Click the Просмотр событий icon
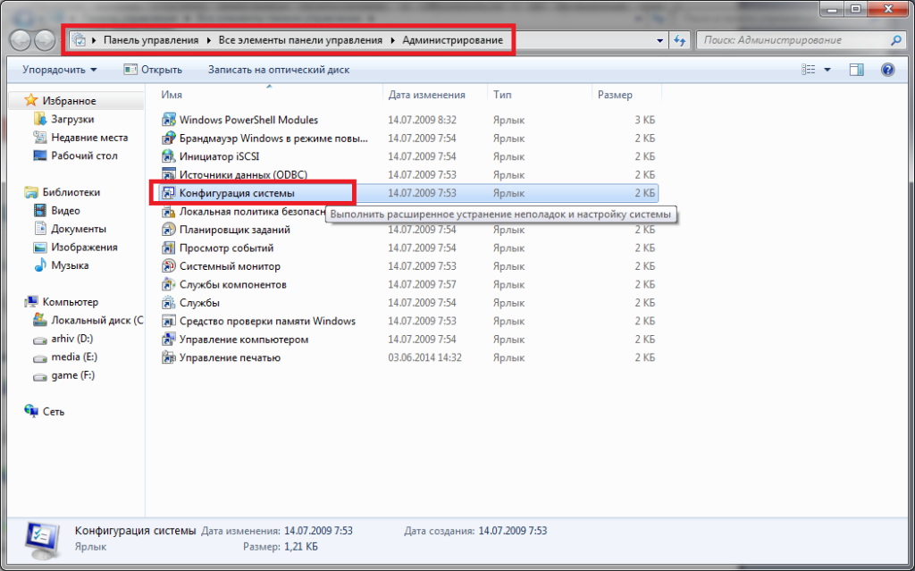915x571 pixels. [x=168, y=248]
